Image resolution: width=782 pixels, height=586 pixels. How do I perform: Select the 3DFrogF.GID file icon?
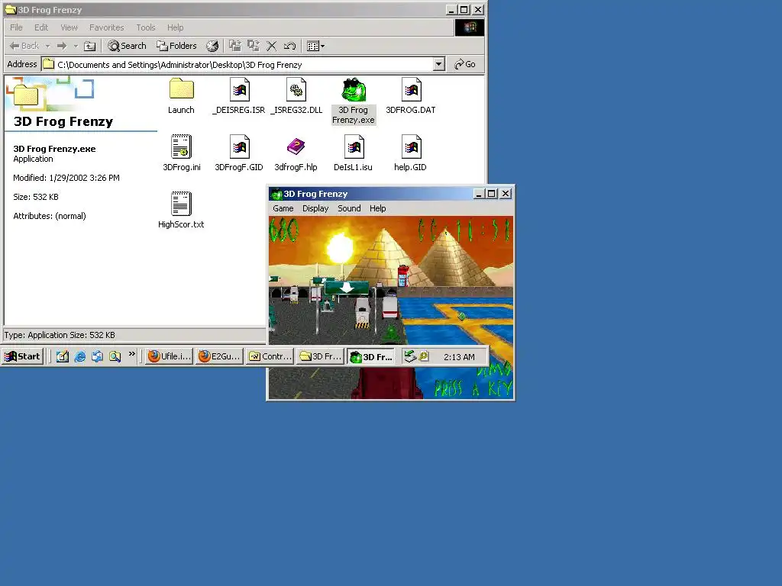tap(239, 147)
